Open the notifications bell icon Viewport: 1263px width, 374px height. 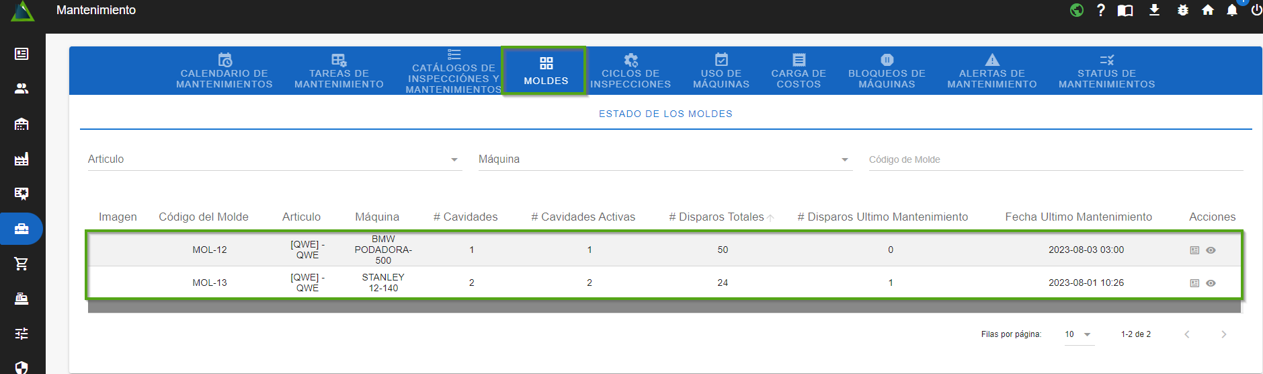pos(1231,10)
